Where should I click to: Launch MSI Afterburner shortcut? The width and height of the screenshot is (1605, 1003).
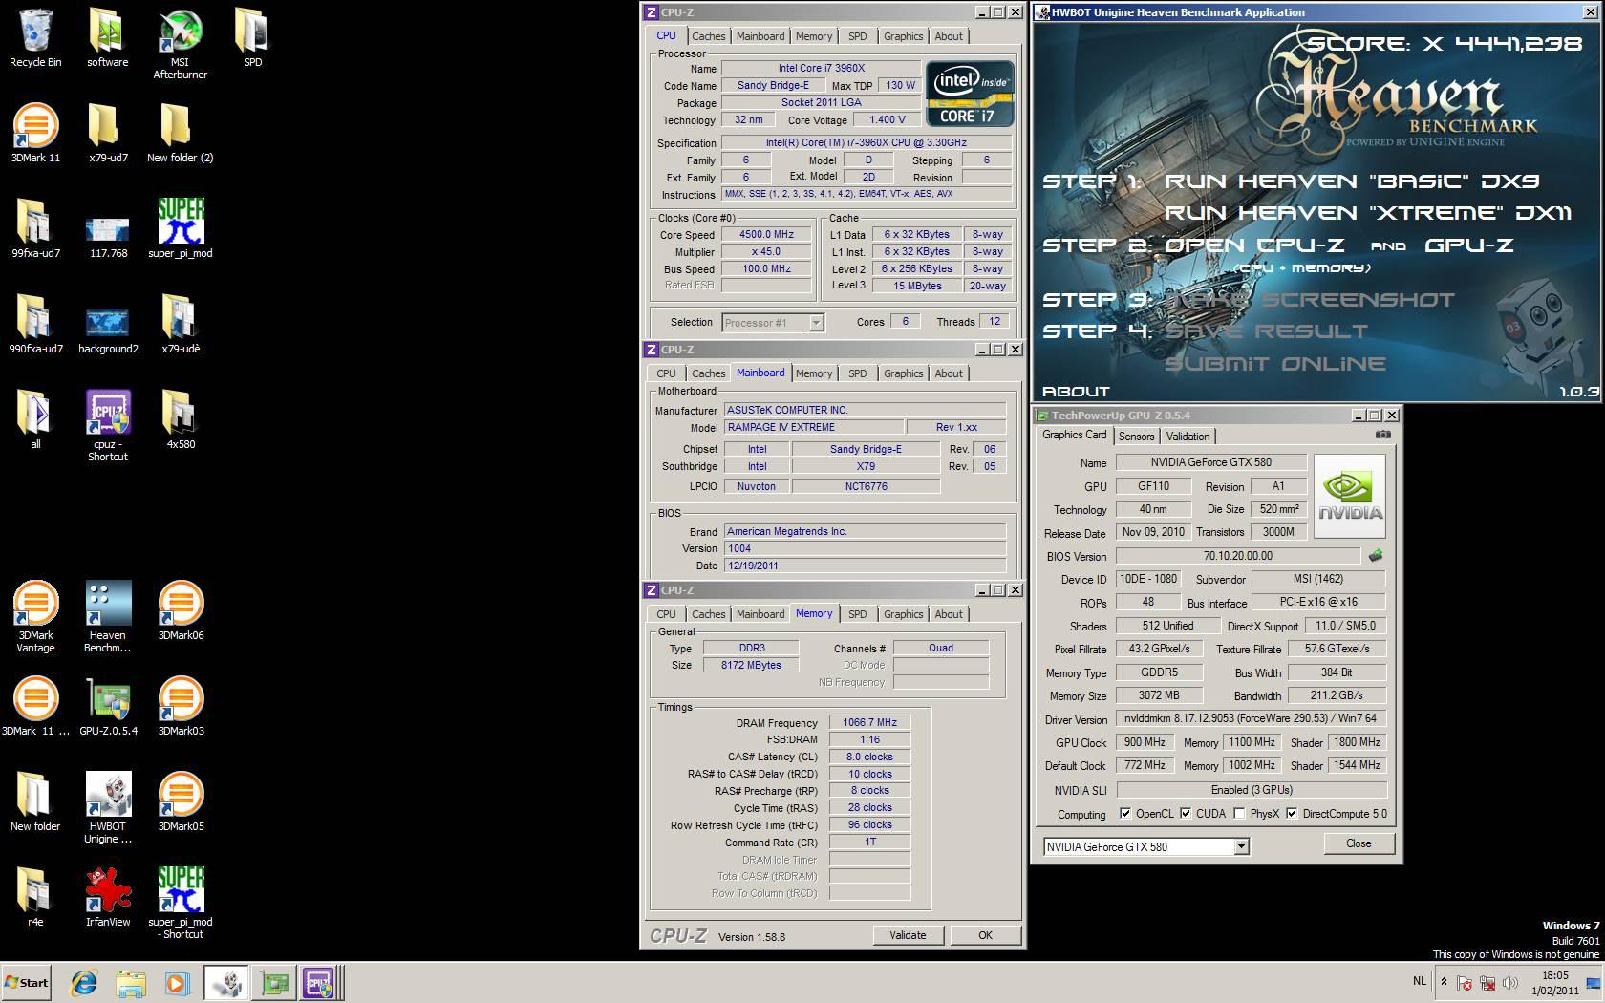[x=180, y=44]
